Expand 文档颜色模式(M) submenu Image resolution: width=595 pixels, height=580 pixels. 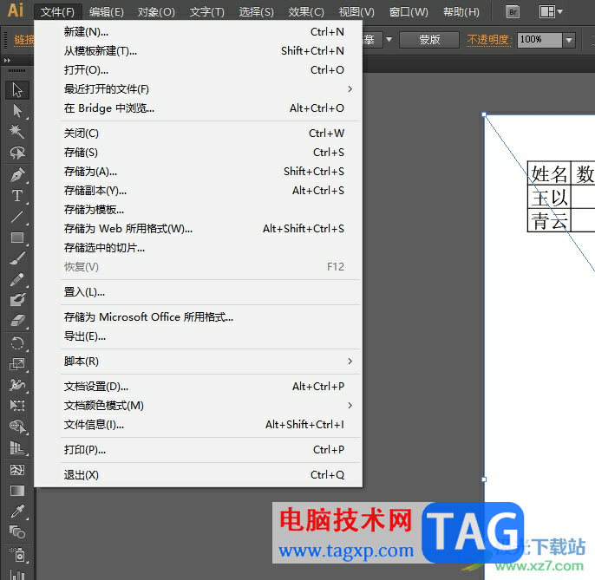(x=350, y=406)
